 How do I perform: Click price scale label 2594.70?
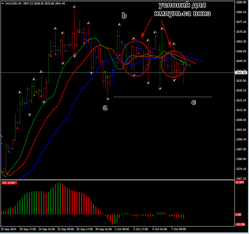click(241, 139)
